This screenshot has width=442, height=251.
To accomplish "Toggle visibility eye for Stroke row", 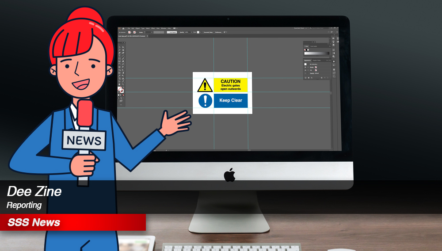I will coord(305,67).
